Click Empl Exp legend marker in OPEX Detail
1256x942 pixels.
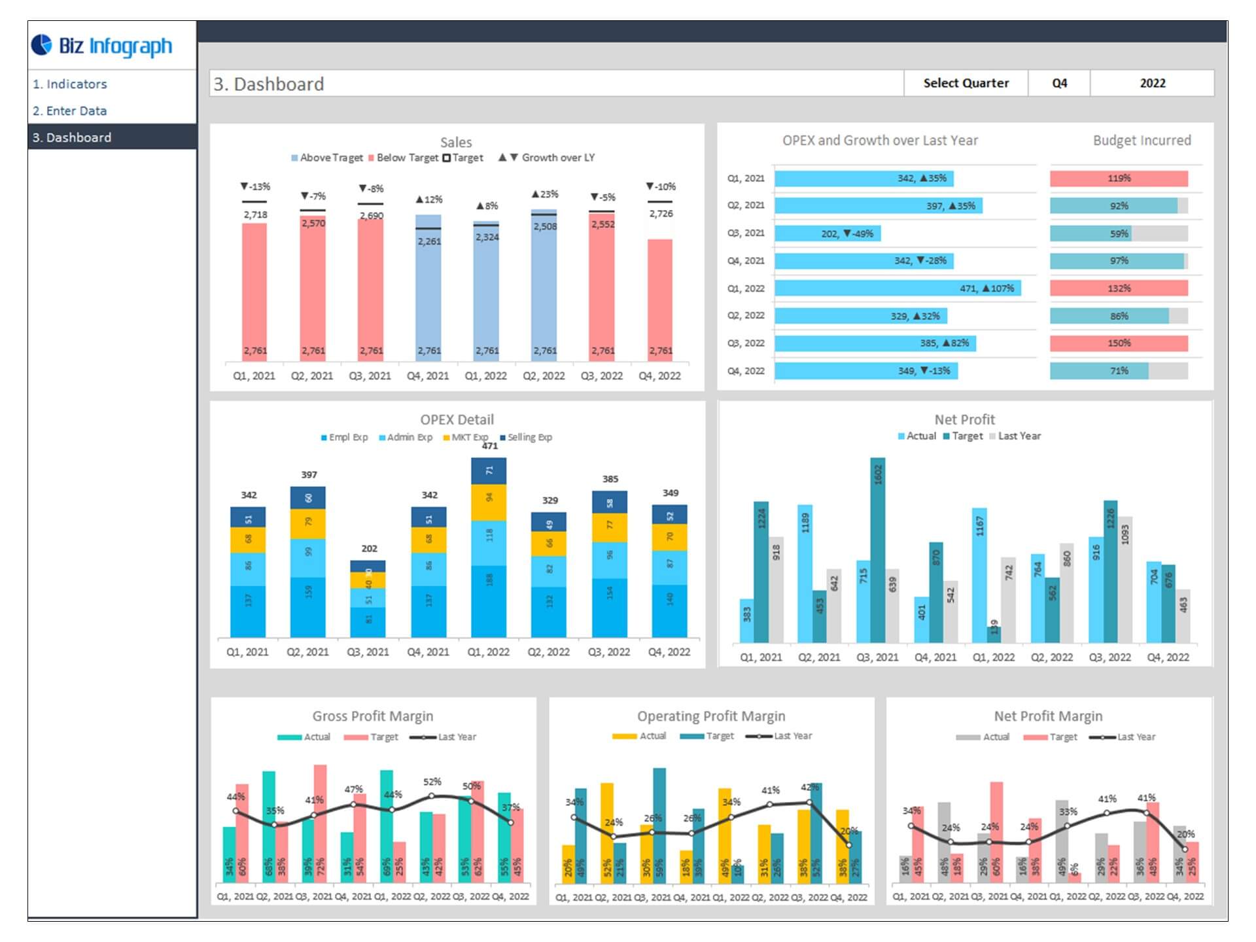pos(324,438)
